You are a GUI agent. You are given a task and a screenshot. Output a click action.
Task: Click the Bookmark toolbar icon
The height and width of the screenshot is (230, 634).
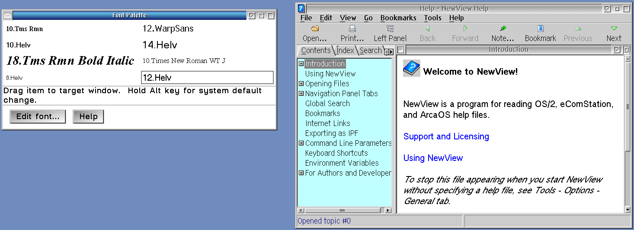click(x=540, y=29)
